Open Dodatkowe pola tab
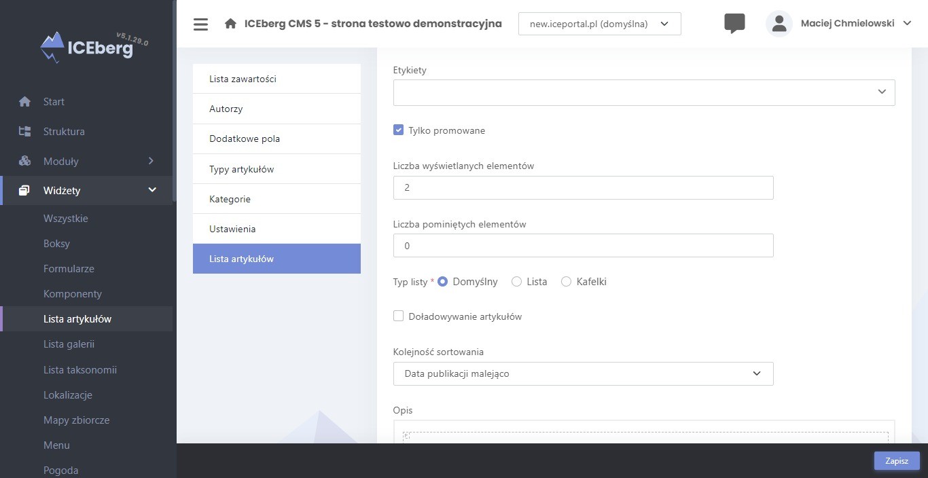This screenshot has height=478, width=928. pos(276,139)
